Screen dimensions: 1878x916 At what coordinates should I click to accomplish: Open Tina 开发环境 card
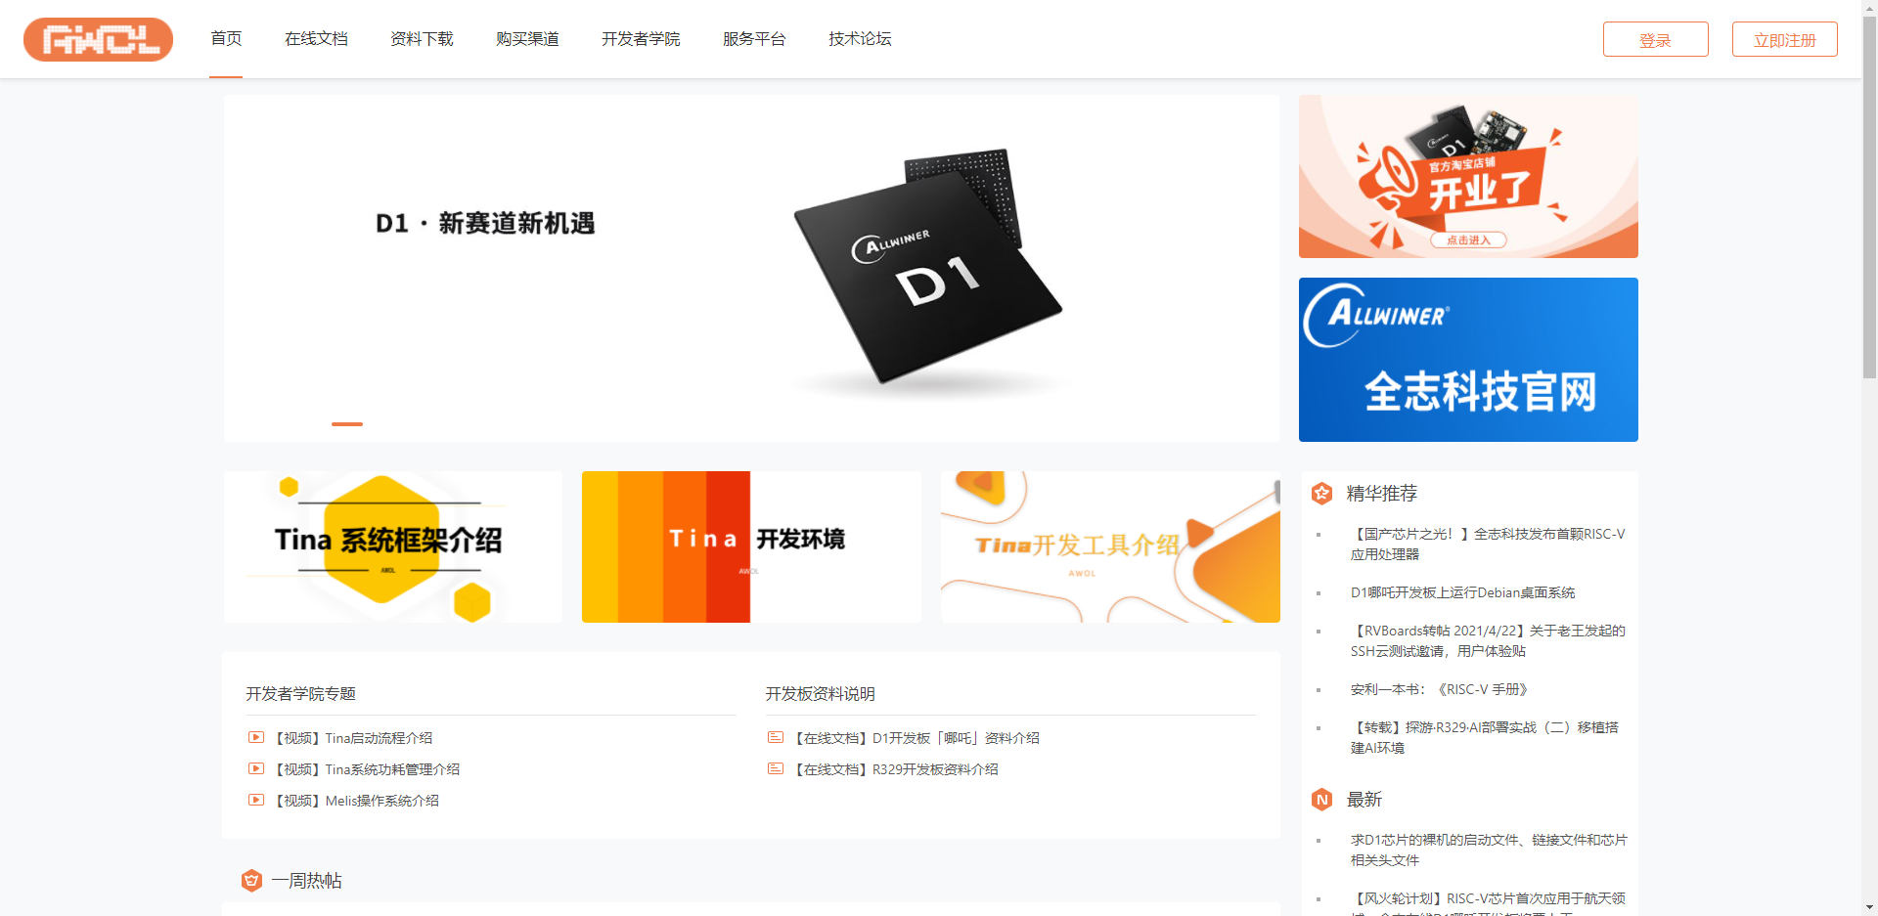click(751, 546)
